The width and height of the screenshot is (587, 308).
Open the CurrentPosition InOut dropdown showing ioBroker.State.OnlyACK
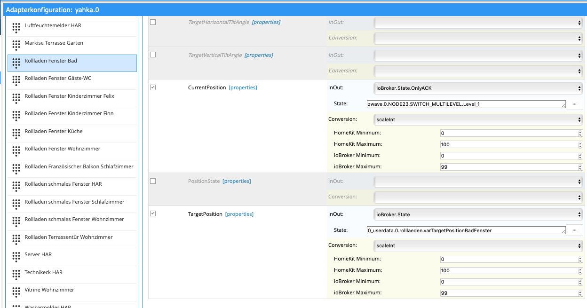coord(478,88)
